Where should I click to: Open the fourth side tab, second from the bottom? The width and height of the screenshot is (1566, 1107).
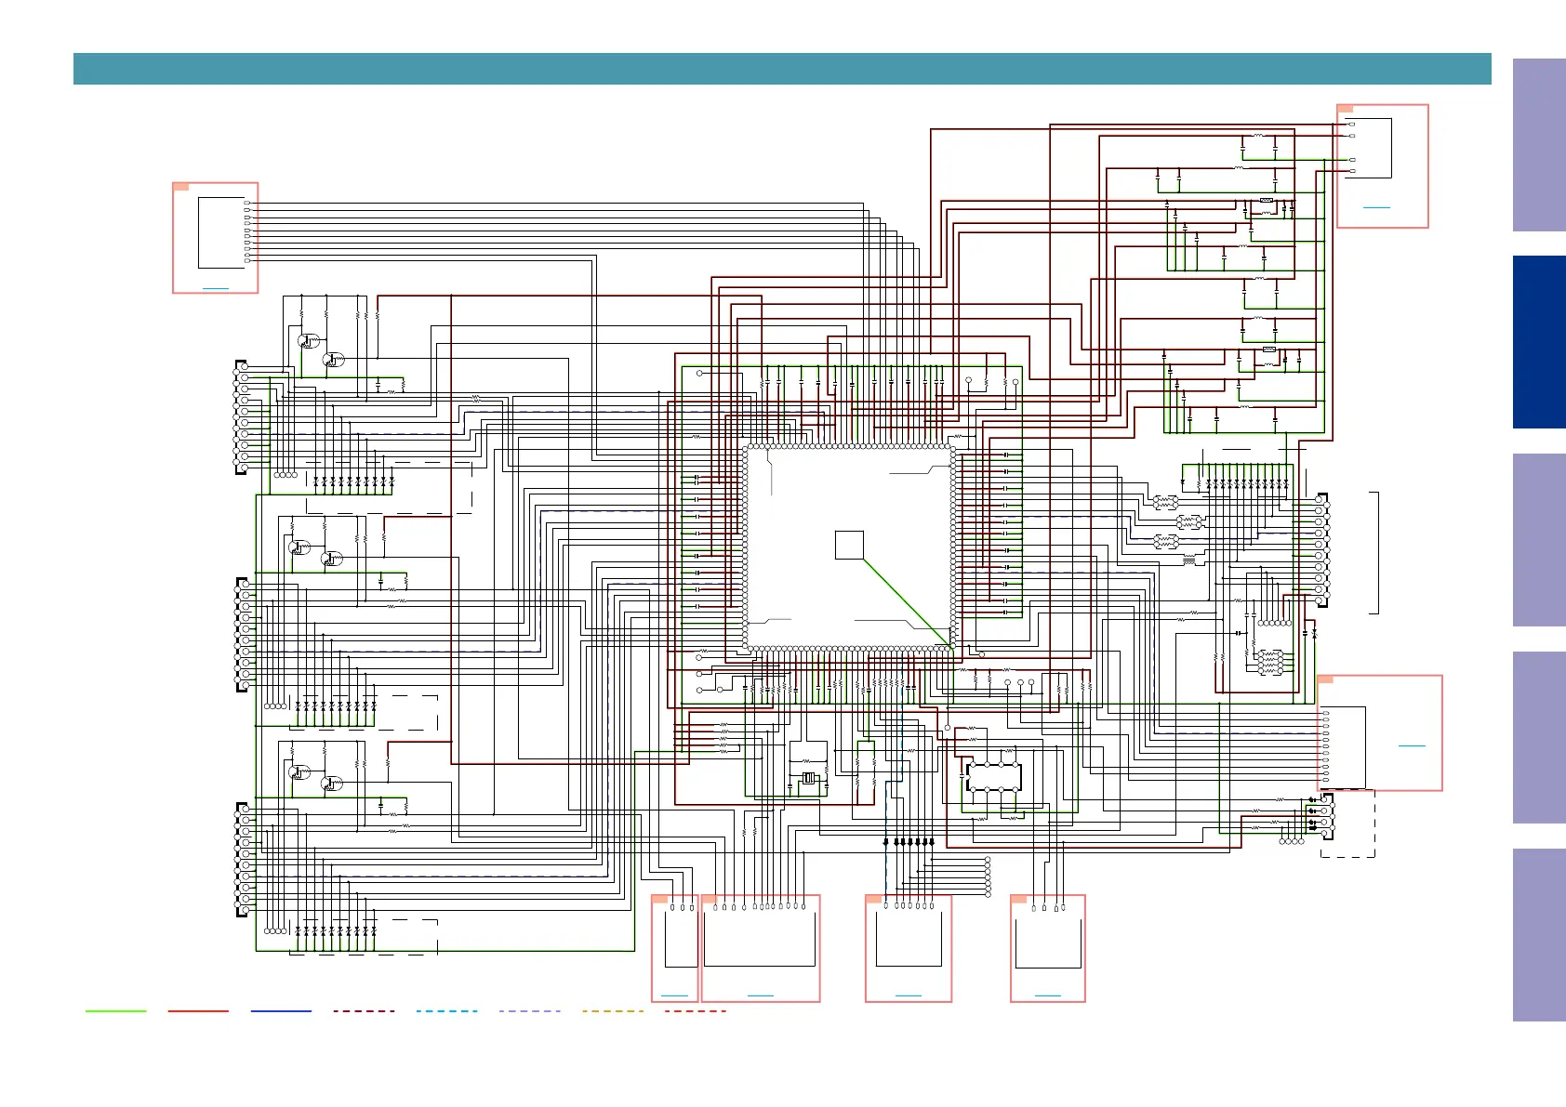point(1539,738)
